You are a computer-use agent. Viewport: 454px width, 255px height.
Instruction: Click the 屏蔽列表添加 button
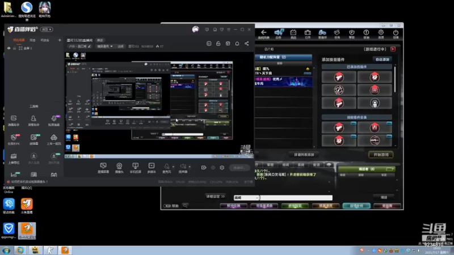coord(304,155)
